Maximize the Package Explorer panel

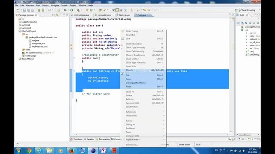click(67, 15)
